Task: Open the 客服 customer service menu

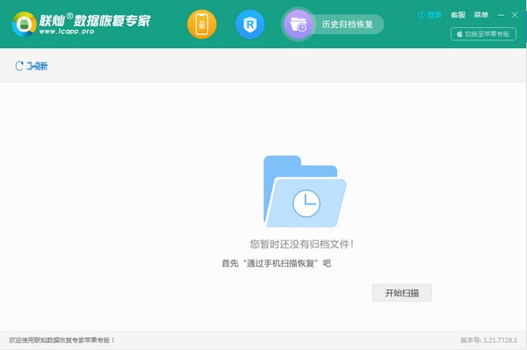Action: coord(458,15)
